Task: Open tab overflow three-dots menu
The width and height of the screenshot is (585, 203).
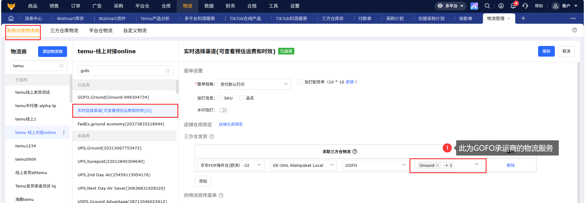Action: click(x=573, y=18)
